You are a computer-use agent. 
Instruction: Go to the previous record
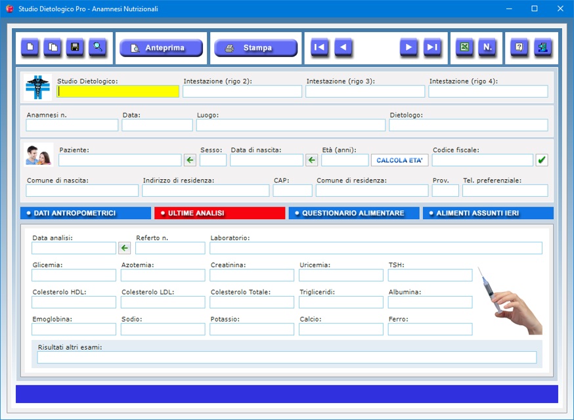343,47
